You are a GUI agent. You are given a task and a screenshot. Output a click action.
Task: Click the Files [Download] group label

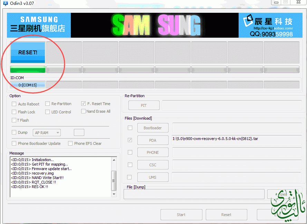tap(138, 118)
